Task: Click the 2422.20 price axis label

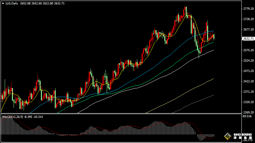Action: click(248, 81)
